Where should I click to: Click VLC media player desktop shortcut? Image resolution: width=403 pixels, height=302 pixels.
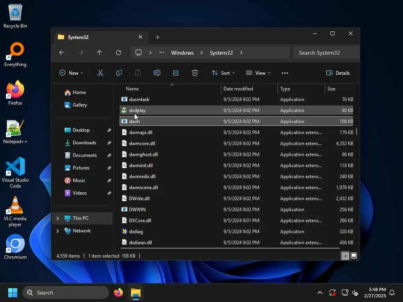tap(15, 211)
